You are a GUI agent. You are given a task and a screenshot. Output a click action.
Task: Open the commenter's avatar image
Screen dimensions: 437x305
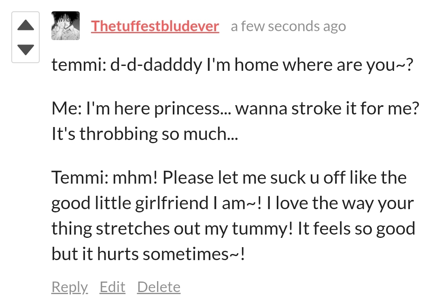[x=66, y=25]
